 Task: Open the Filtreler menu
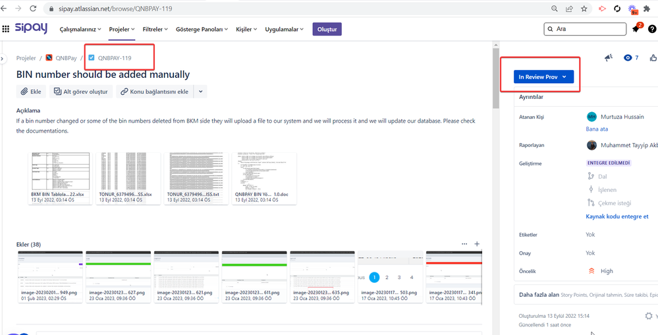[x=155, y=30]
